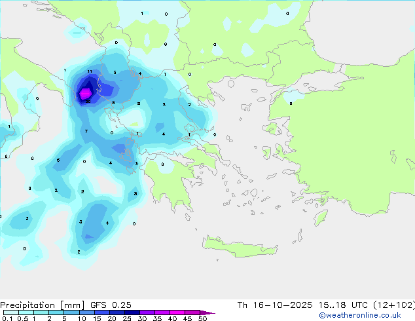Select the 1–2 mm legend swatch
Image resolution: width=415 pixels, height=321 pixels.
41,312
